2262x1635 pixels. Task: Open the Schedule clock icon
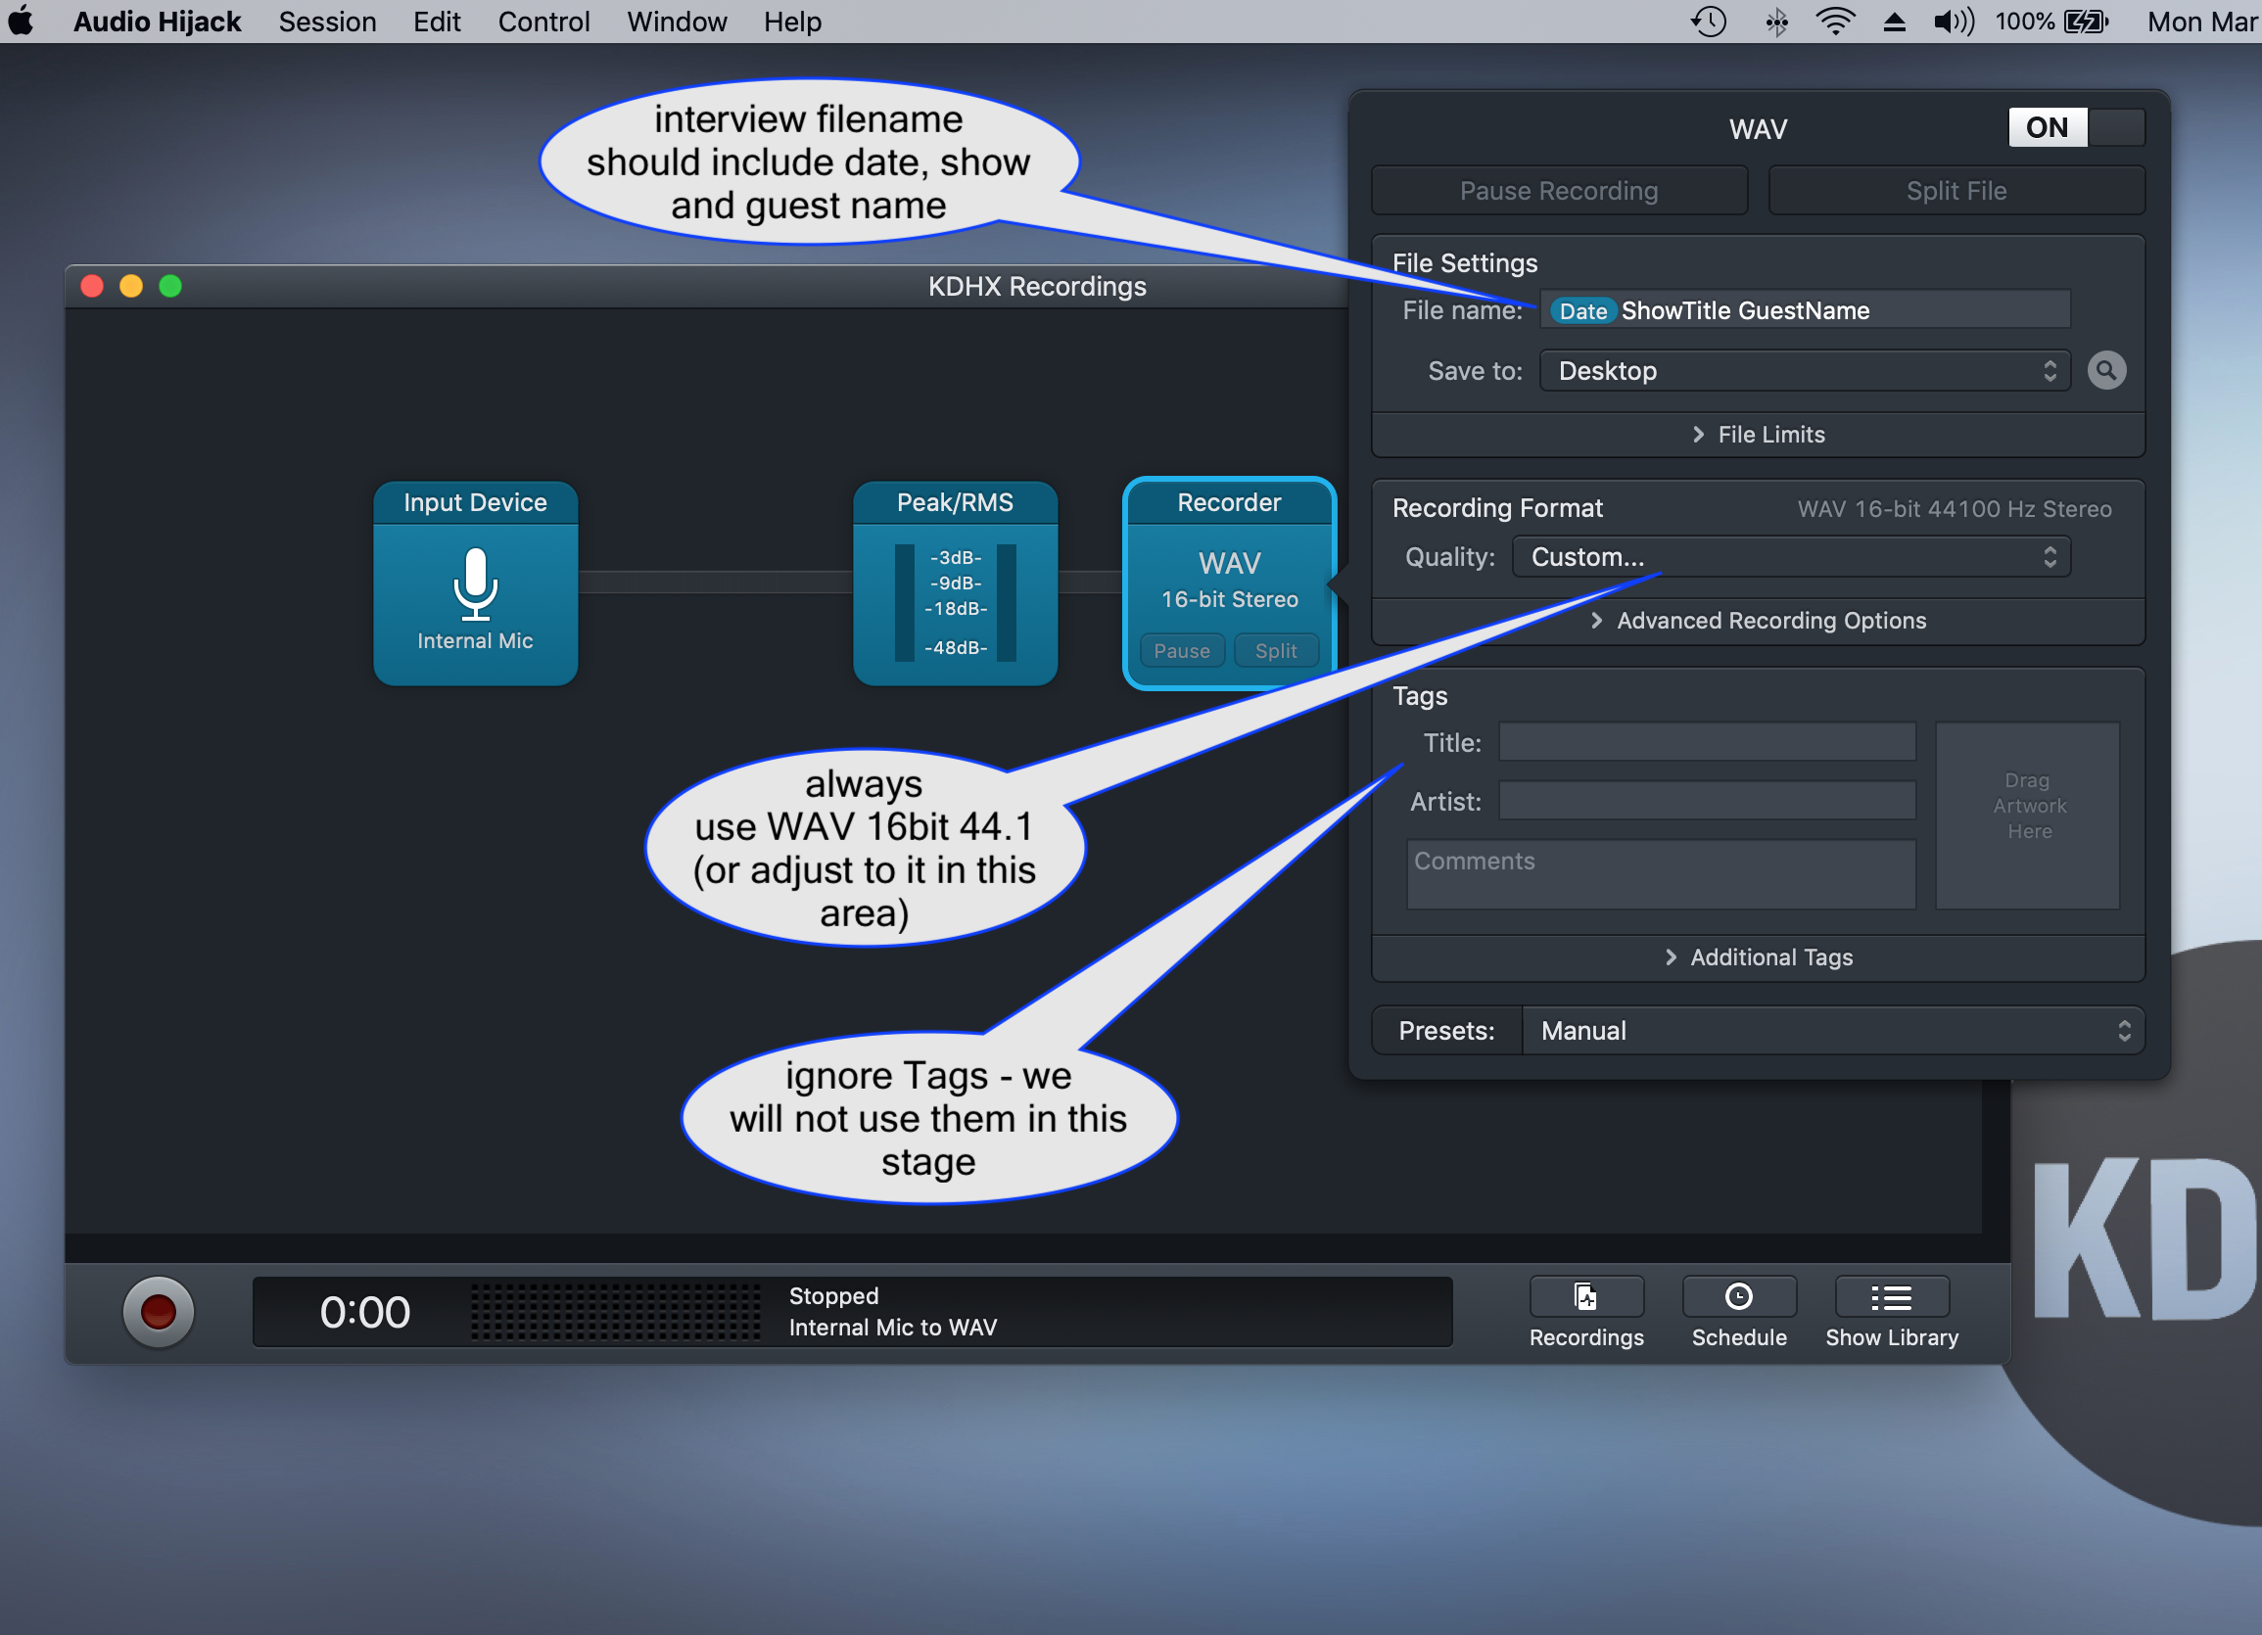click(1738, 1297)
